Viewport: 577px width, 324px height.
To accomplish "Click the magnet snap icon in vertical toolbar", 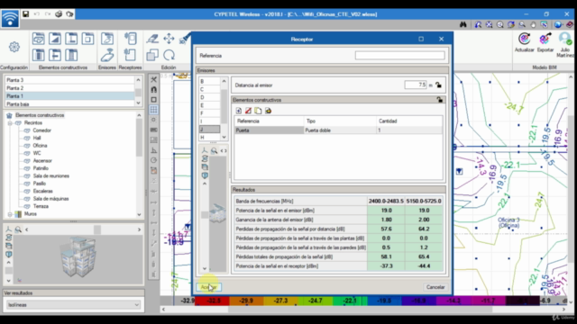I will [x=154, y=89].
